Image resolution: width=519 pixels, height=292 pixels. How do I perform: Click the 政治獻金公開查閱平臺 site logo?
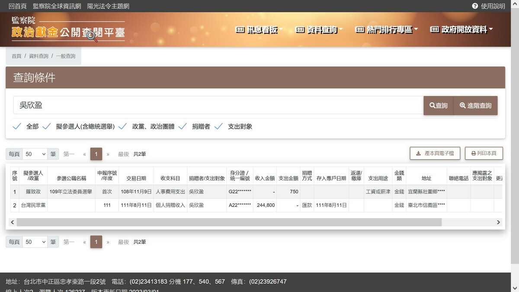68,29
